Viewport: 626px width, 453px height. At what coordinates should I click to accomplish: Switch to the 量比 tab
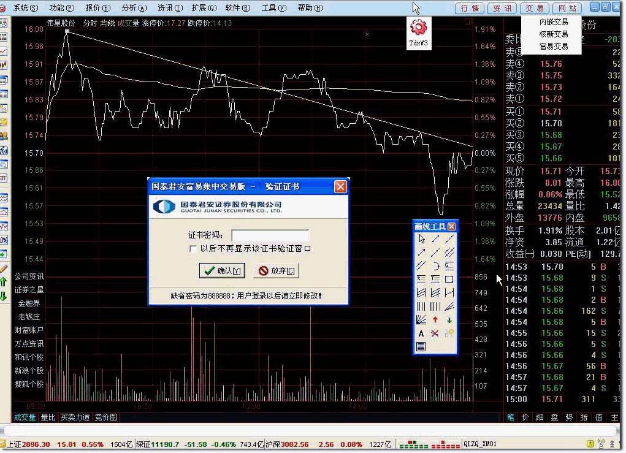click(48, 417)
